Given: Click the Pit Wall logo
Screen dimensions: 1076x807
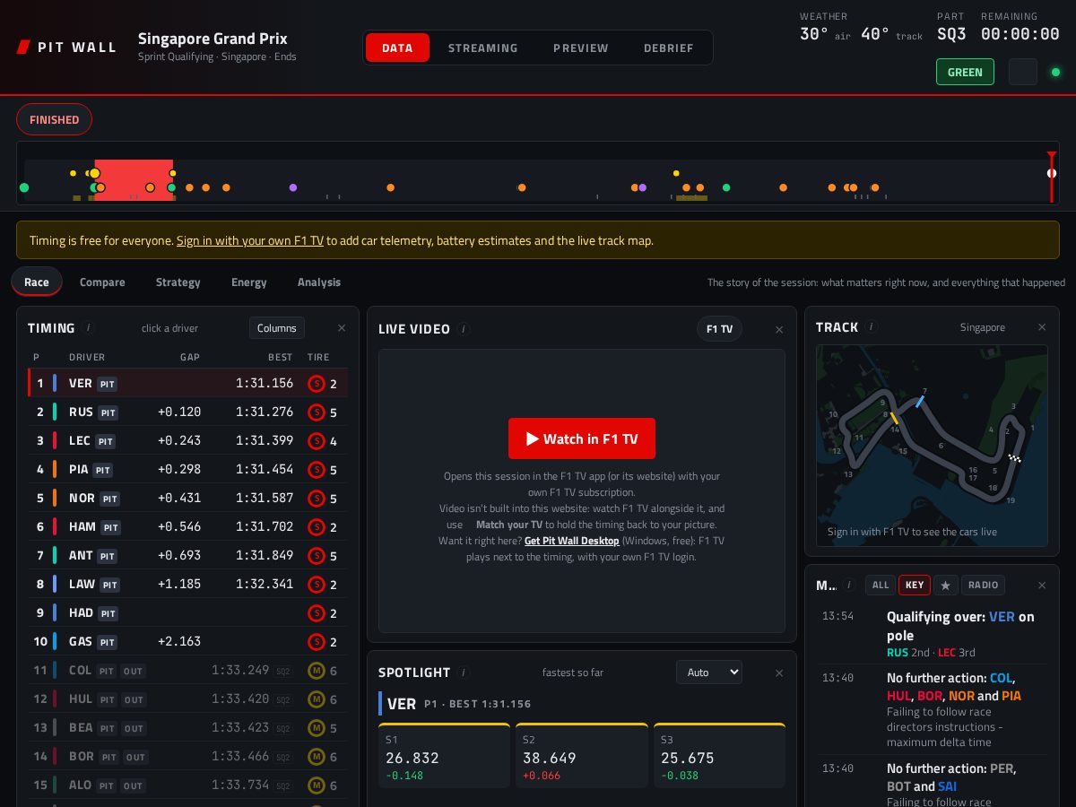Looking at the screenshot, I should [x=67, y=48].
